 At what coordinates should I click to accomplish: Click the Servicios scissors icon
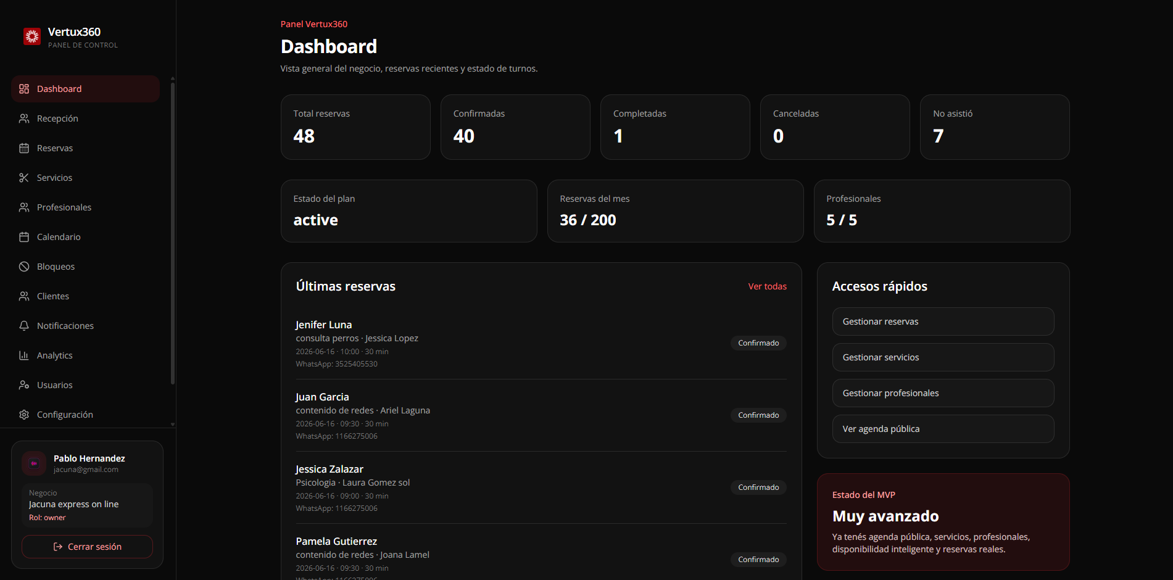click(x=24, y=178)
